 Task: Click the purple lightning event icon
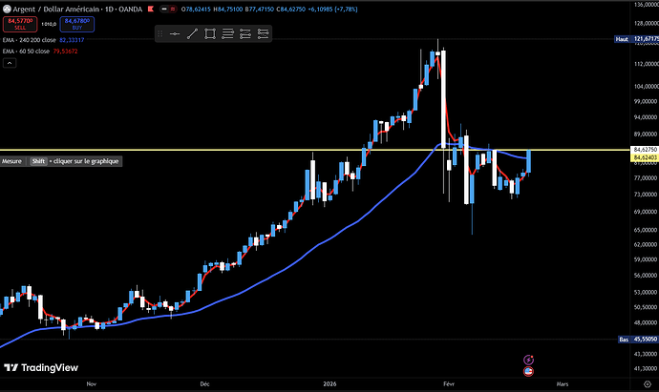click(x=528, y=360)
